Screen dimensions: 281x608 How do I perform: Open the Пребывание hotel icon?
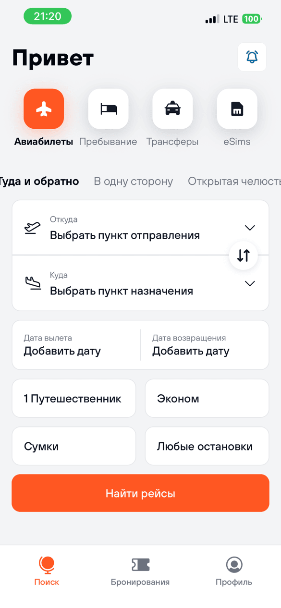pyautogui.click(x=108, y=109)
